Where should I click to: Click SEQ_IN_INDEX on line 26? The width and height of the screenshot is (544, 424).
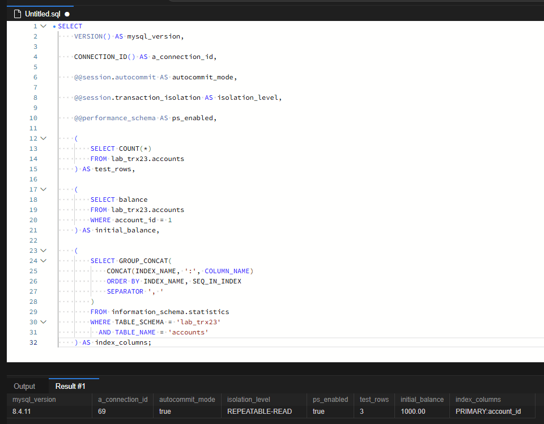click(217, 281)
